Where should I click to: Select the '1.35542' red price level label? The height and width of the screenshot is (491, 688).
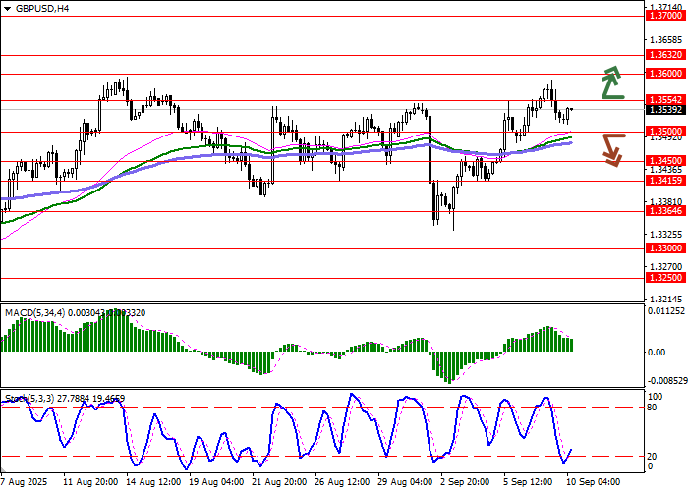click(665, 100)
